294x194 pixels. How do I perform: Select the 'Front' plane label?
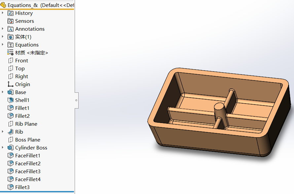coord(21,61)
